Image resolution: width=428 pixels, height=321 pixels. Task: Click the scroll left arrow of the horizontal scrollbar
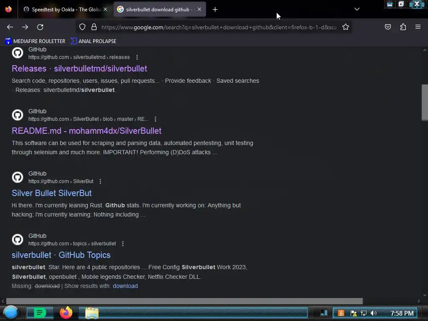pyautogui.click(x=3, y=301)
